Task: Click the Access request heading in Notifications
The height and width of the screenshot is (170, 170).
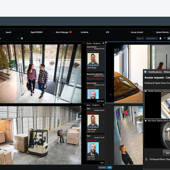Action: pyautogui.click(x=157, y=78)
